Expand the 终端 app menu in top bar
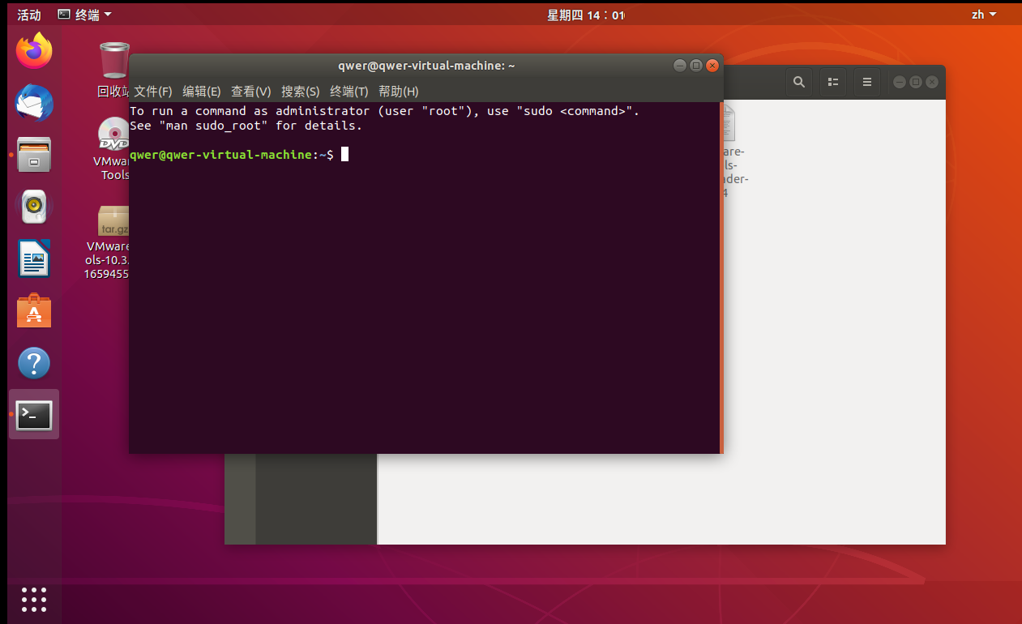 pyautogui.click(x=85, y=15)
